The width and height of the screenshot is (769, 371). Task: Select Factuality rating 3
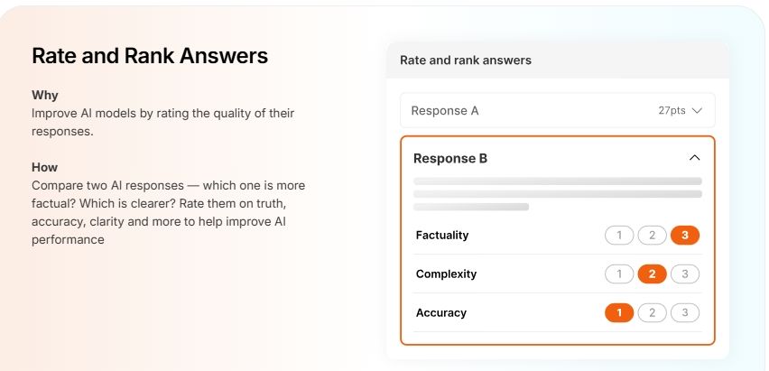[x=685, y=236]
